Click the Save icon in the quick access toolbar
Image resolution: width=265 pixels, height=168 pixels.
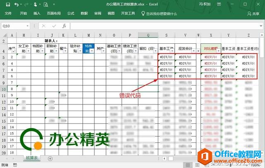pyautogui.click(x=8, y=5)
